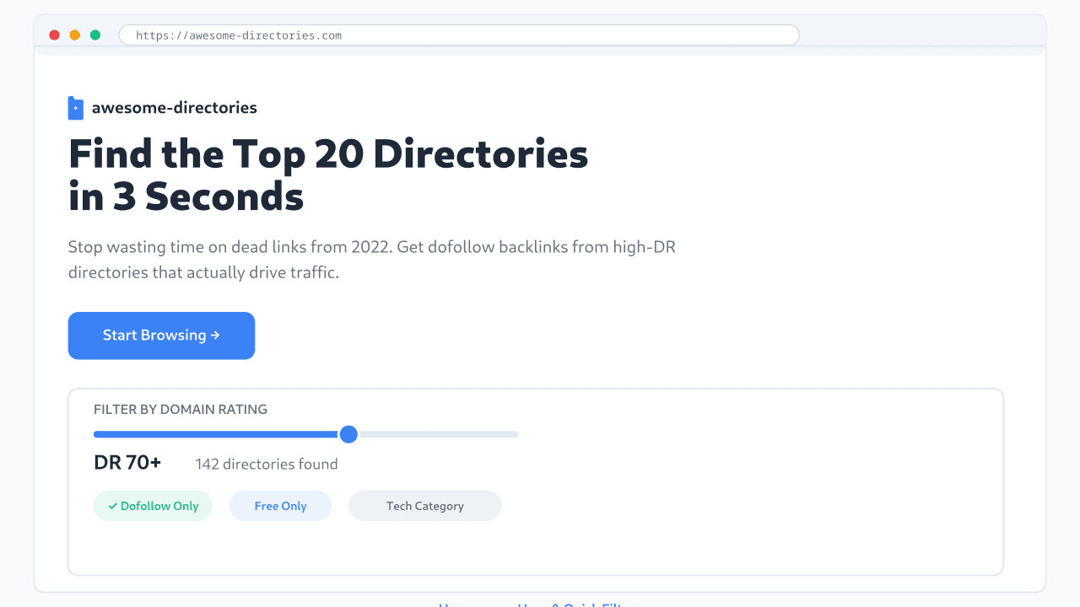
Task: Click the Home footer link
Action: [x=456, y=605]
